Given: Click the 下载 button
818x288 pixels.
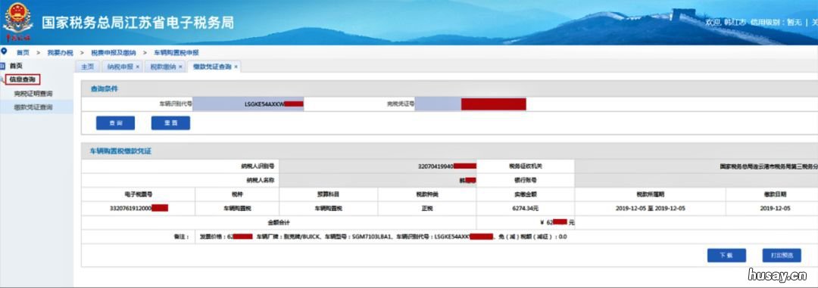Looking at the screenshot, I should [726, 255].
